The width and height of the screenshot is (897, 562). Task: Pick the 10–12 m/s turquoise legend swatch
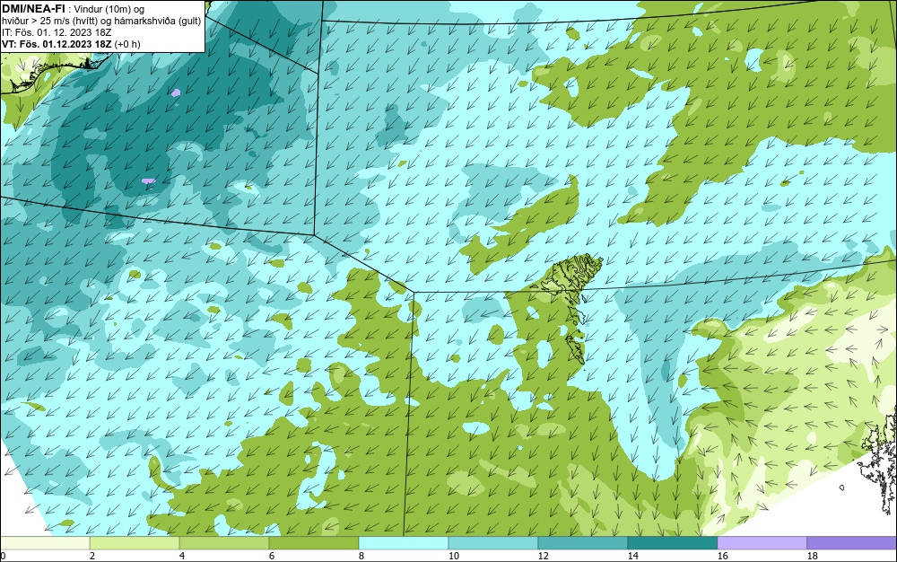pos(493,543)
